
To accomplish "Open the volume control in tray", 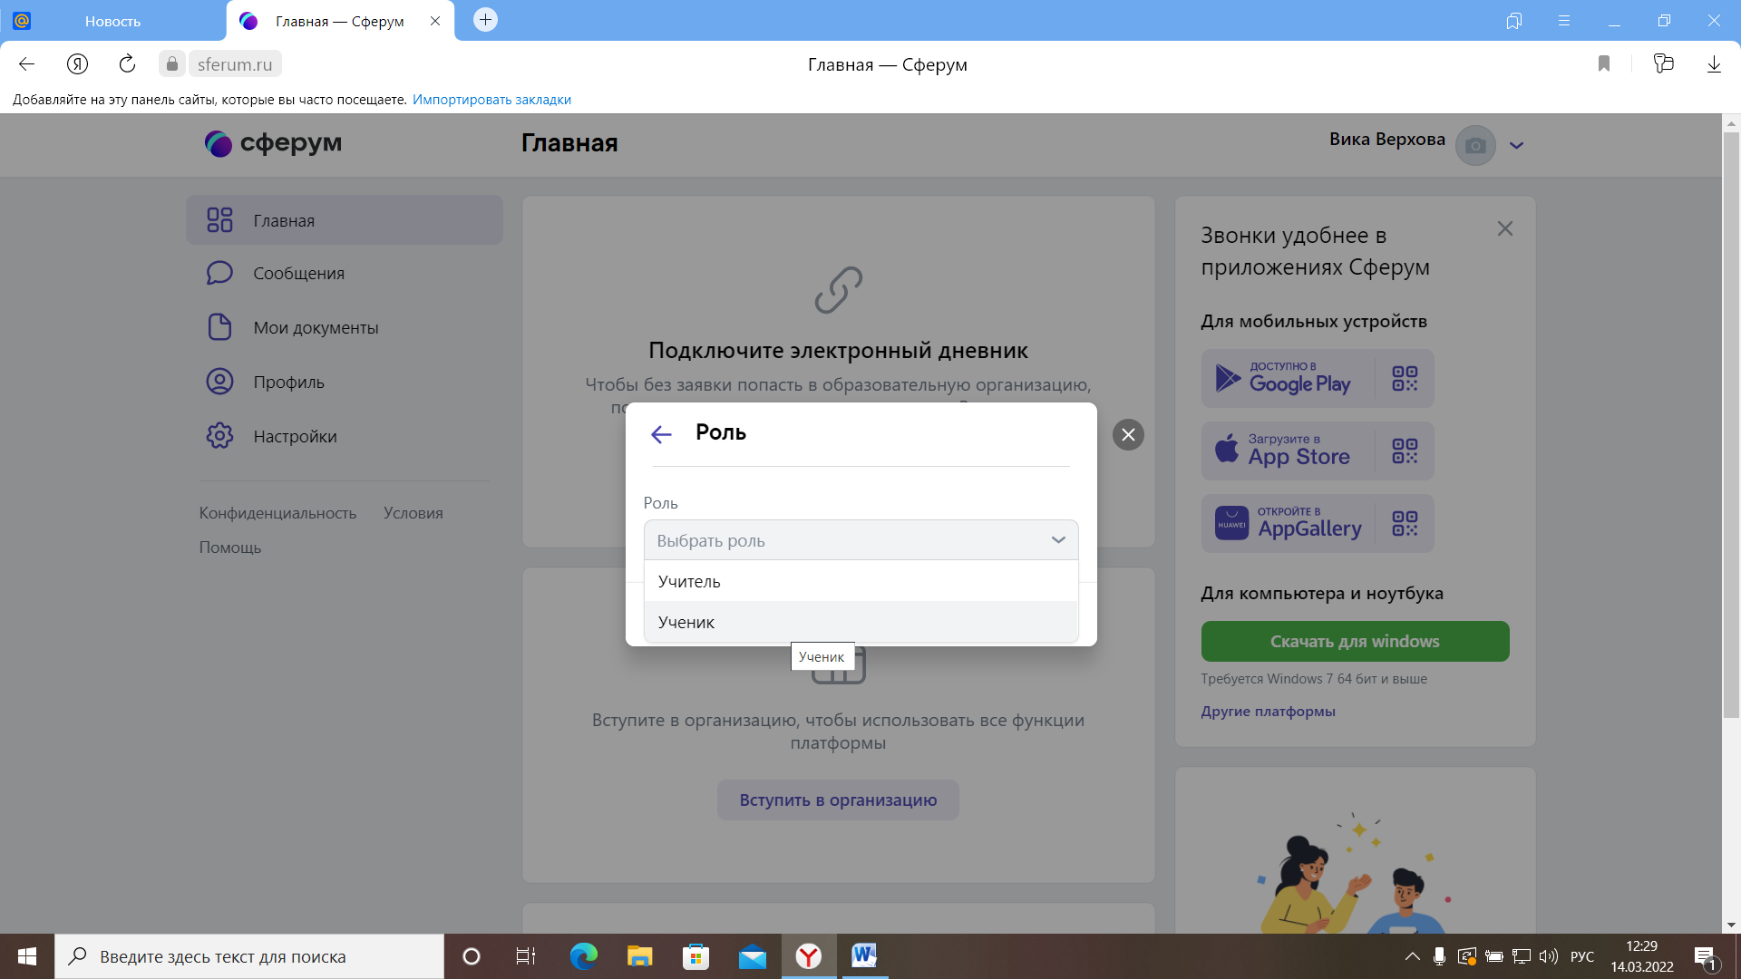I will (x=1549, y=956).
